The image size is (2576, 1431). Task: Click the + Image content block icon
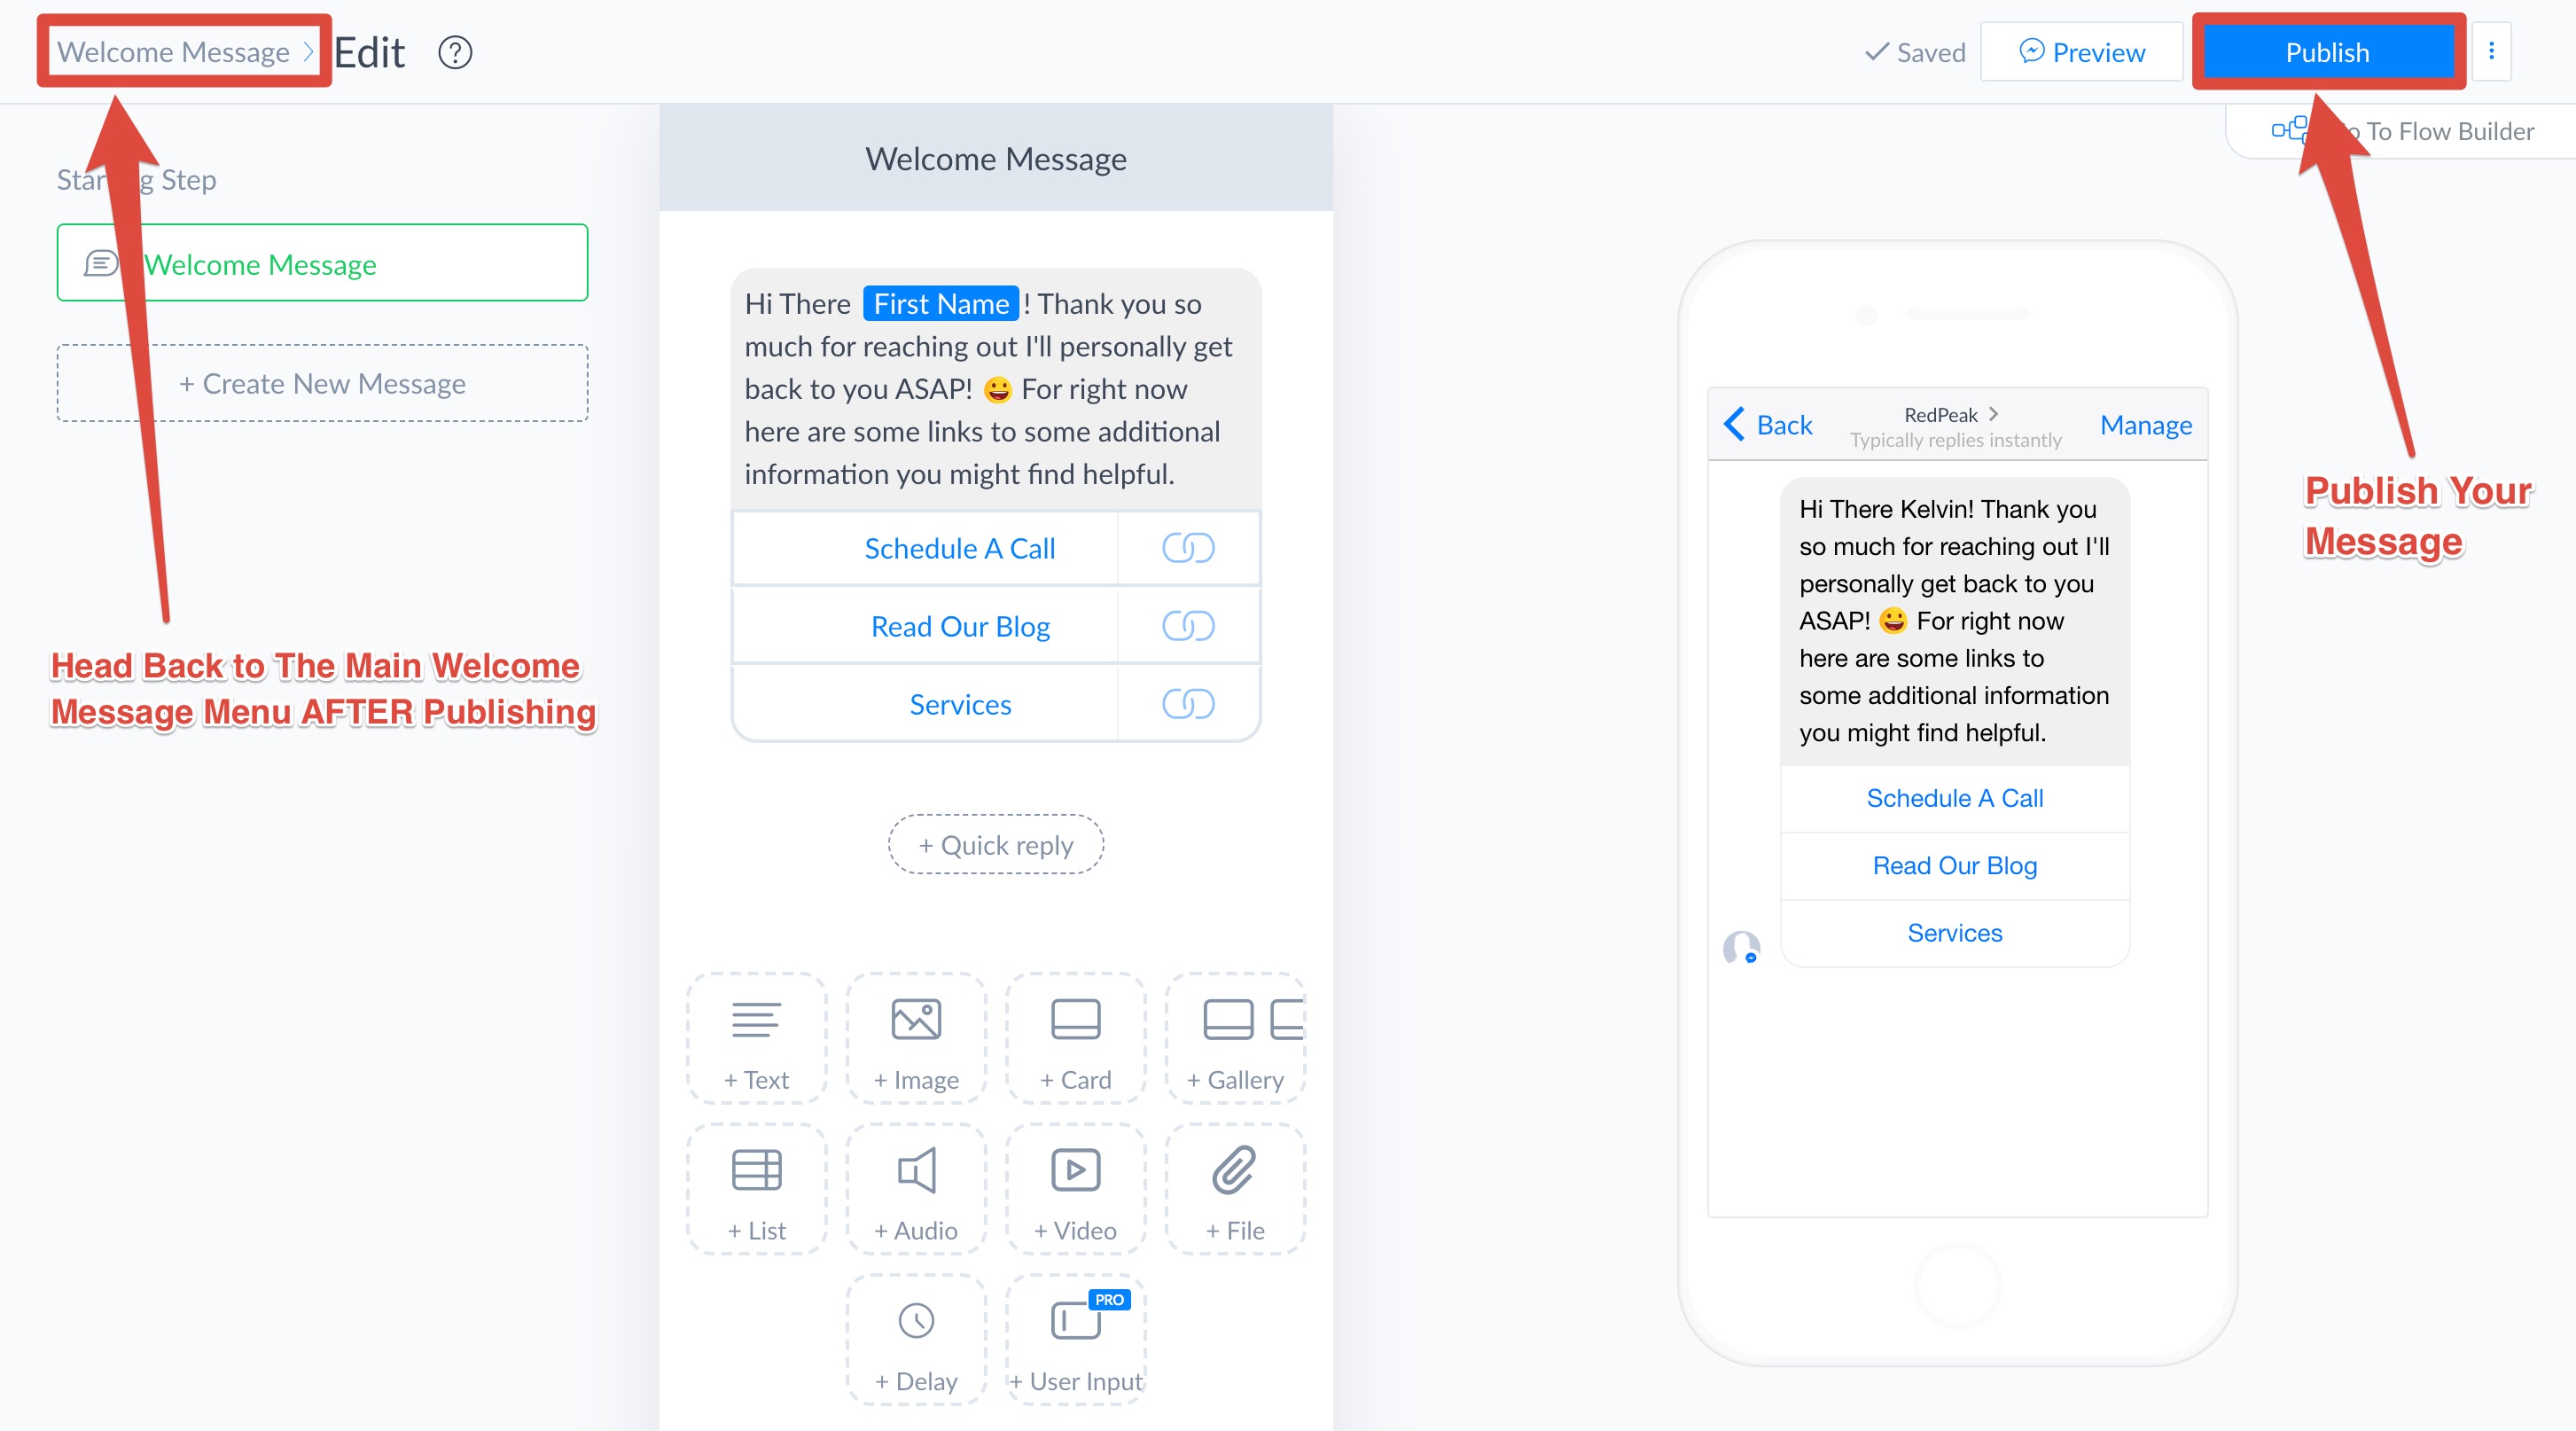click(913, 1040)
